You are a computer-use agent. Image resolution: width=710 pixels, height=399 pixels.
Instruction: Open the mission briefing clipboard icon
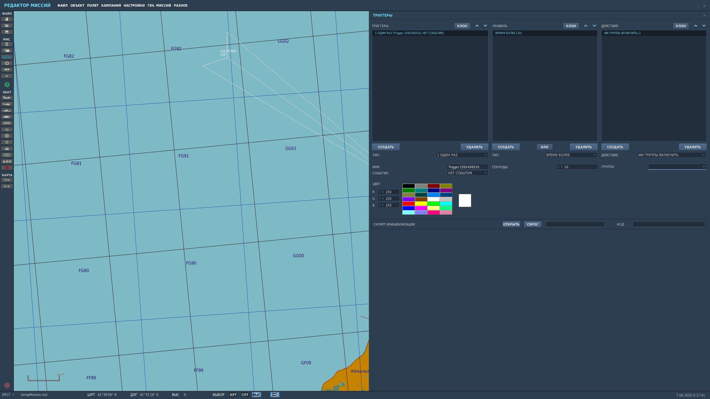tap(7, 44)
